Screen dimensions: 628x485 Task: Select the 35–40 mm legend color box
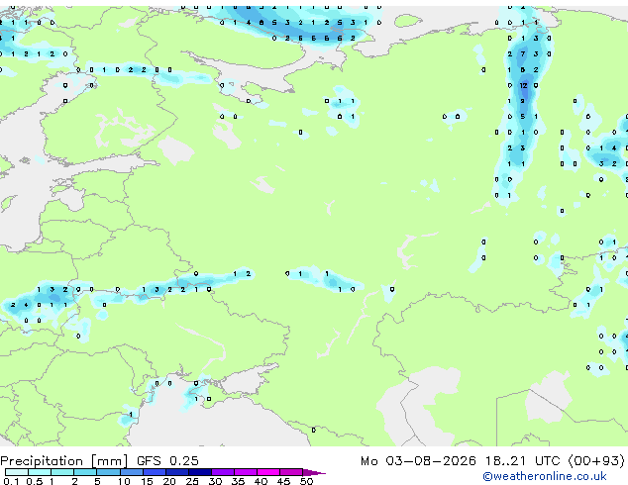coord(246,472)
